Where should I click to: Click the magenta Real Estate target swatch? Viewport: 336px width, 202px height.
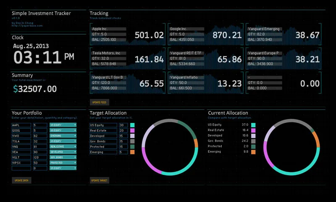pos(132,130)
